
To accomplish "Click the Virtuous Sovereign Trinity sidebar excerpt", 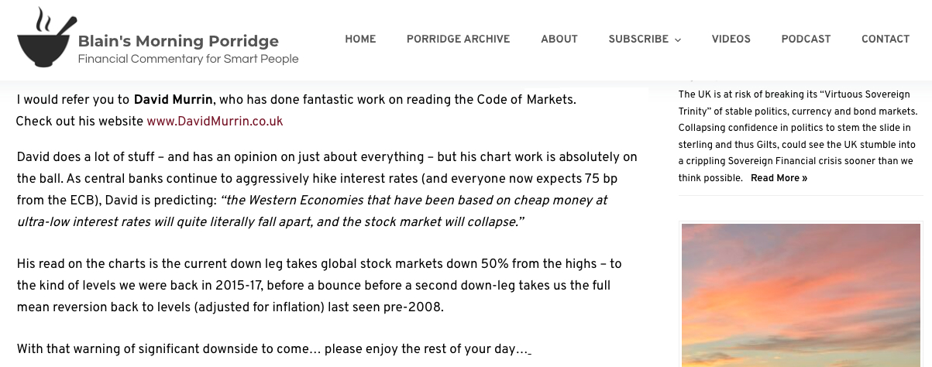I will tap(798, 136).
